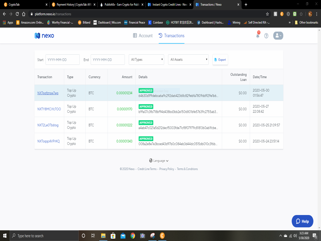Expand the Language selector
Image resolution: width=321 pixels, height=241 pixels.
pyautogui.click(x=159, y=161)
